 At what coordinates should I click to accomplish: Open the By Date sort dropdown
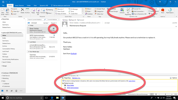point(46,23)
